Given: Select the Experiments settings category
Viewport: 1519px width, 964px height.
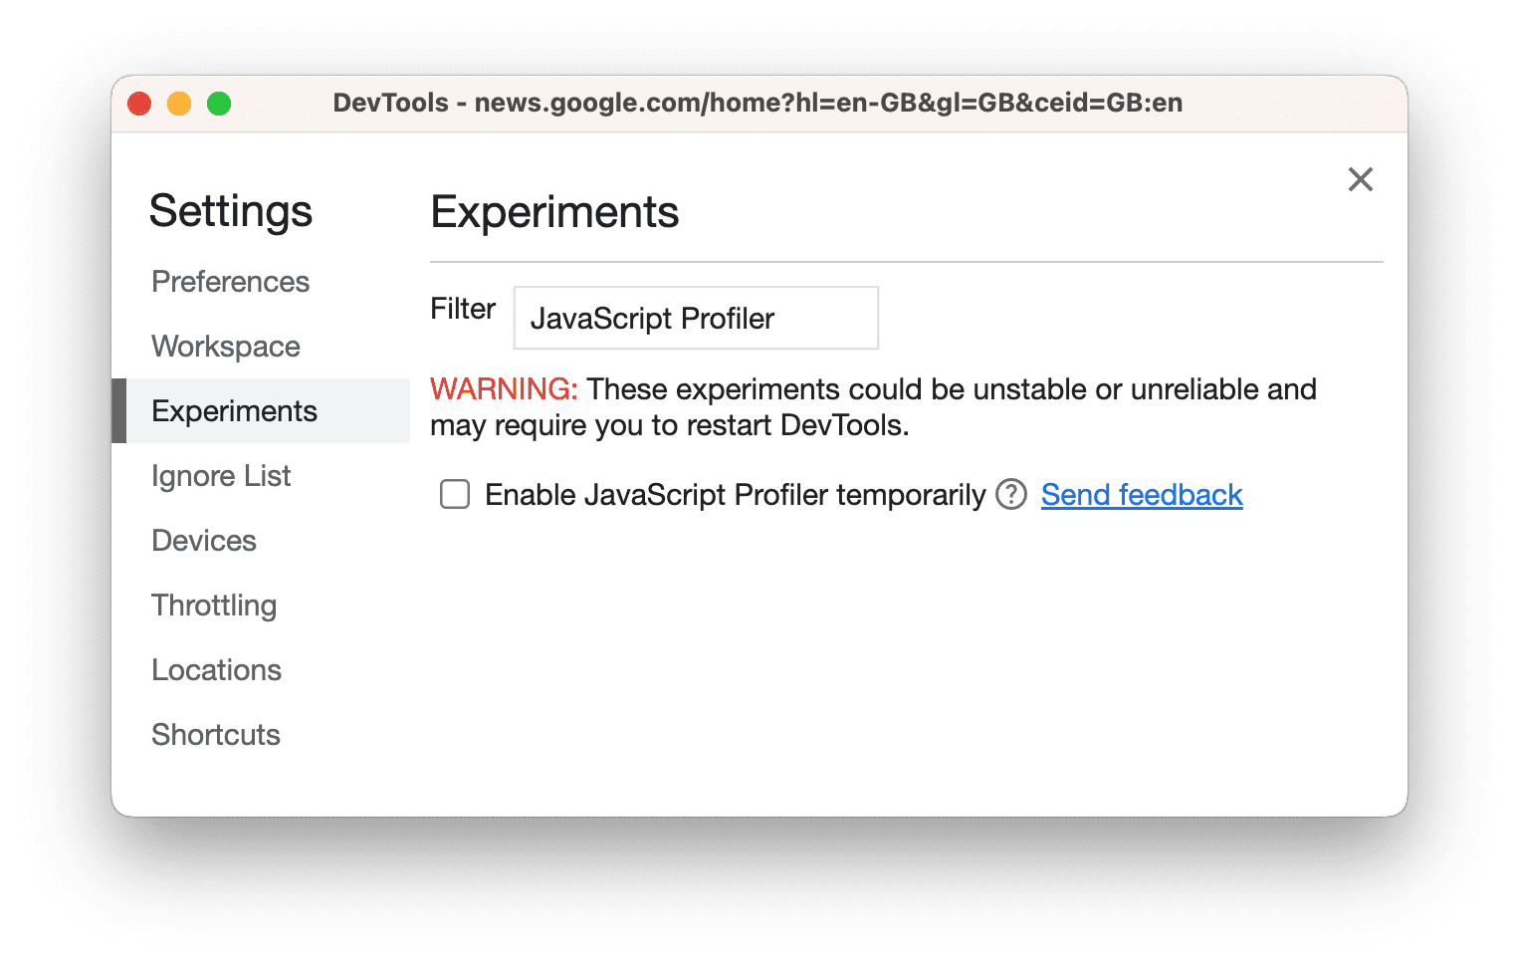Looking at the screenshot, I should click(234, 410).
